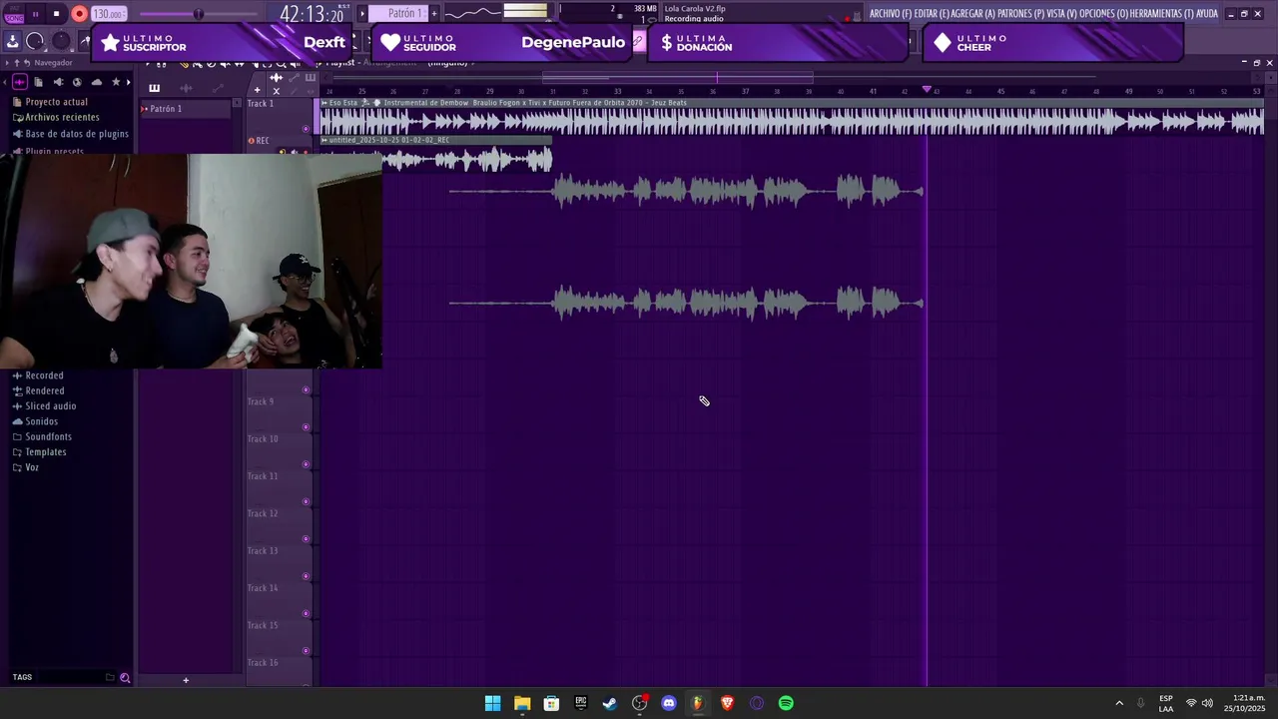
Task: Show audio clips in picker panel
Action: (186, 88)
